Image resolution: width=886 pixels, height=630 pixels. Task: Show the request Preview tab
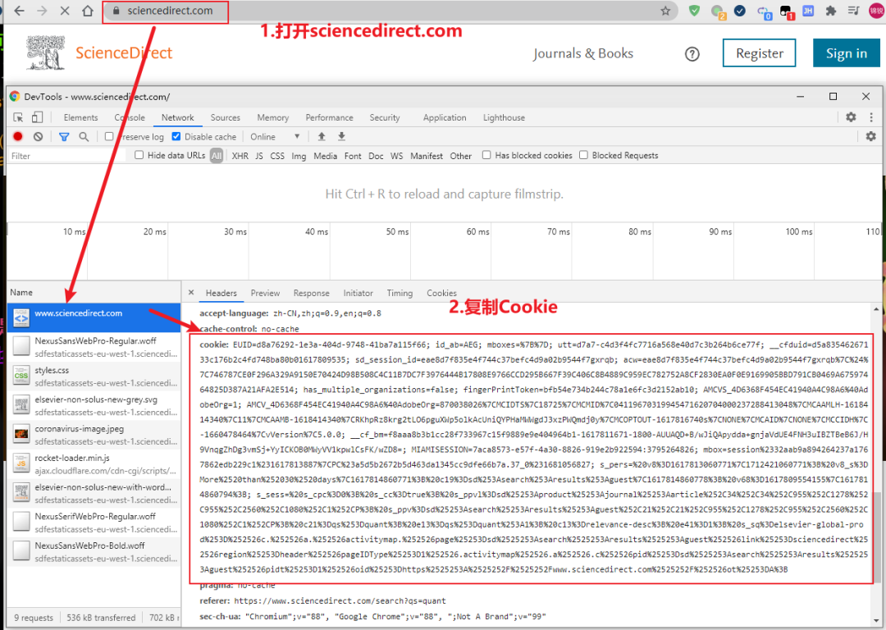pyautogui.click(x=265, y=293)
